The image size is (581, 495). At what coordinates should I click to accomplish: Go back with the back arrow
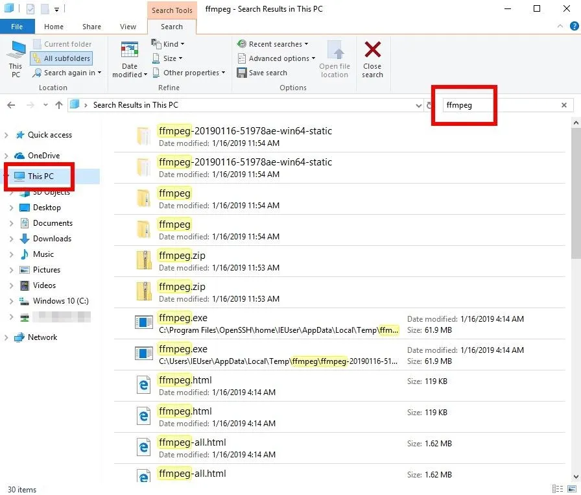[x=11, y=105]
